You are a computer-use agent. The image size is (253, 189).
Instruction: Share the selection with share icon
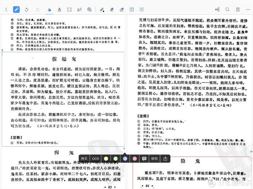[165, 159]
